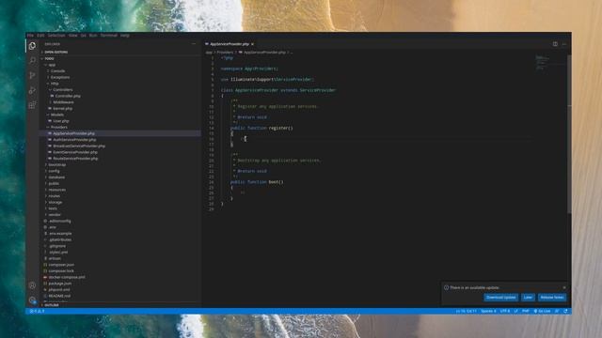This screenshot has height=338, width=602.
Task: Collapse the Providers folder
Action: tap(58, 128)
